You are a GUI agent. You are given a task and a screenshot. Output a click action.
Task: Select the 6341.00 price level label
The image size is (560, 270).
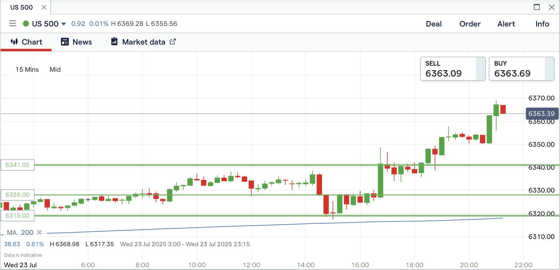tap(17, 165)
